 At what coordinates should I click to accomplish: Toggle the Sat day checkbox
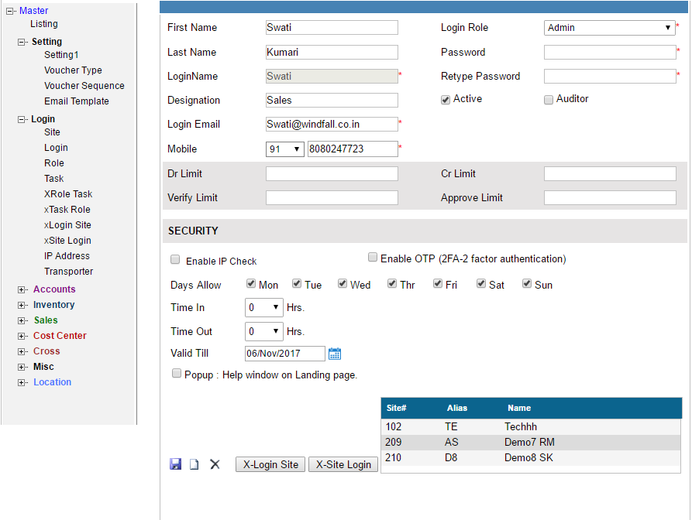point(481,283)
